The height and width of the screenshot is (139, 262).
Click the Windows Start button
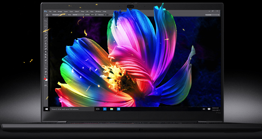point(47,109)
